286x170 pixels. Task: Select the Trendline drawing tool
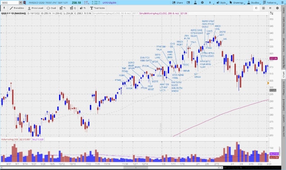point(17,8)
